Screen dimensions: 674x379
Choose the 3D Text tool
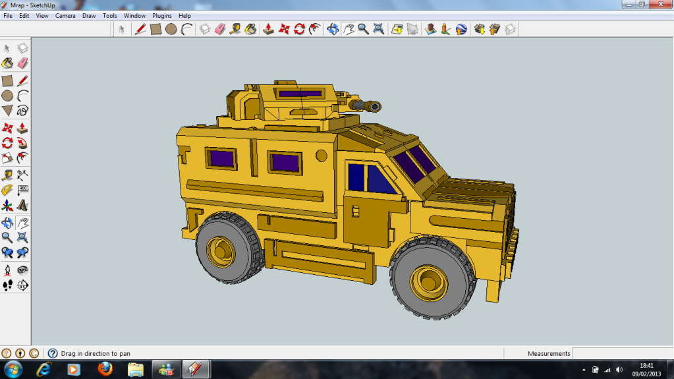point(22,205)
